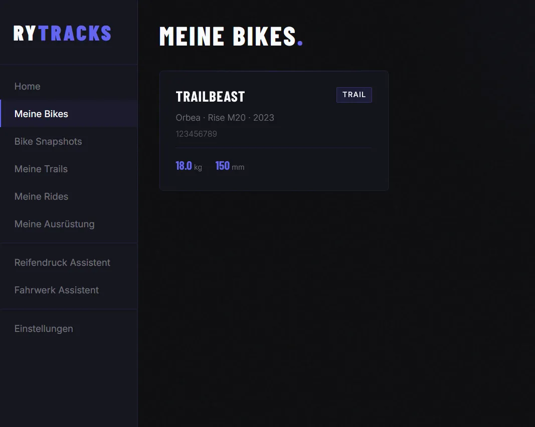535x427 pixels.
Task: Click the Orbea Rise M20 2023 subtitle
Action: 225,117
